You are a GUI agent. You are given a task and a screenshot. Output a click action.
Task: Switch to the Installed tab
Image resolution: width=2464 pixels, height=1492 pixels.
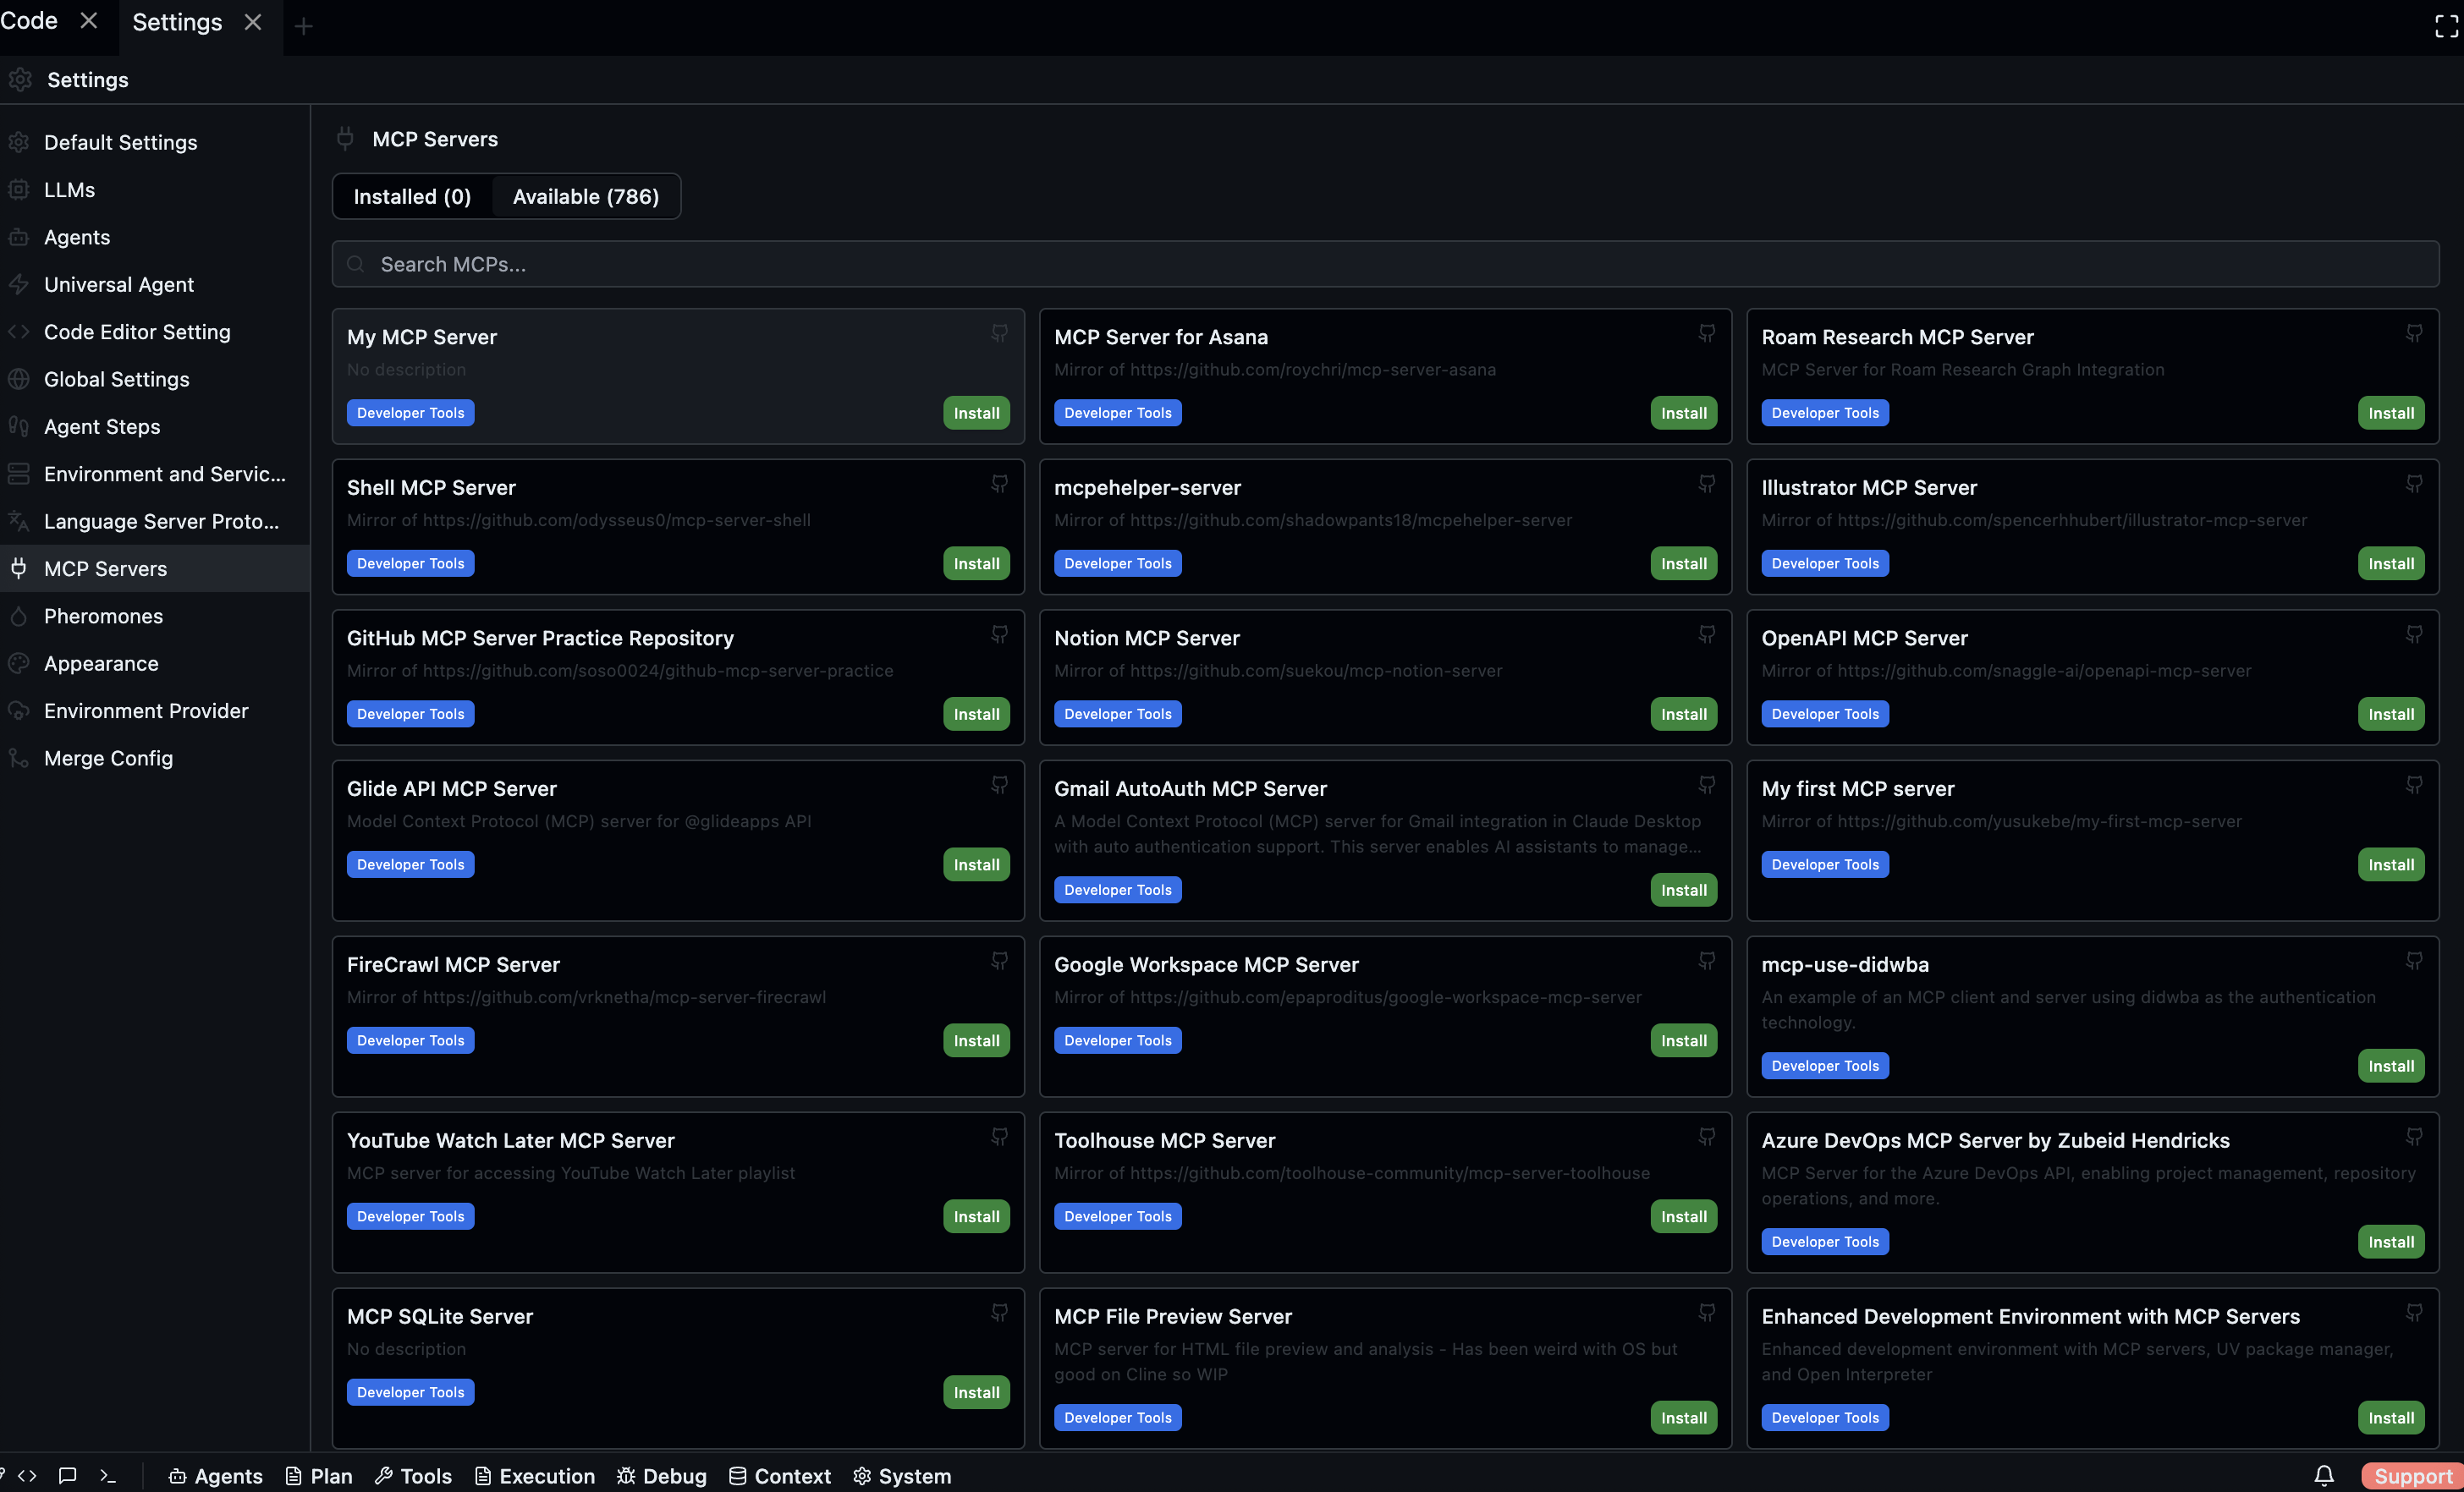coord(411,196)
